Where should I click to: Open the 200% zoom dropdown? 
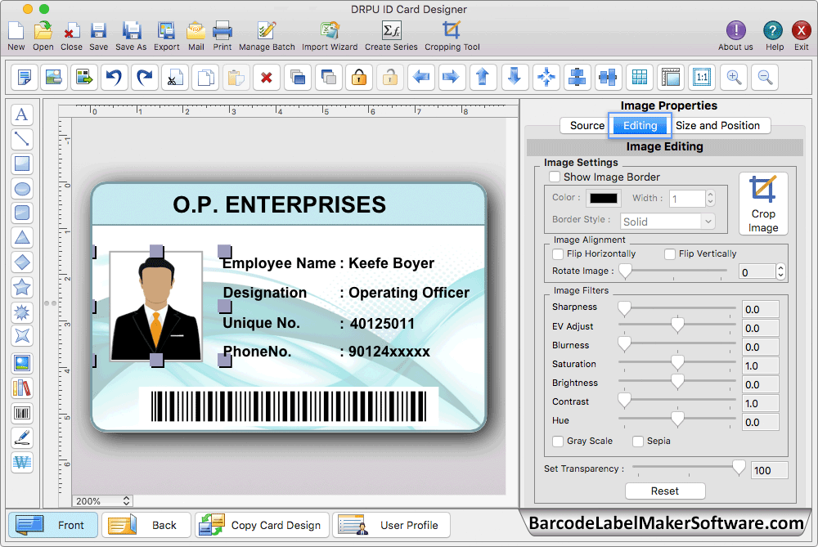(102, 501)
